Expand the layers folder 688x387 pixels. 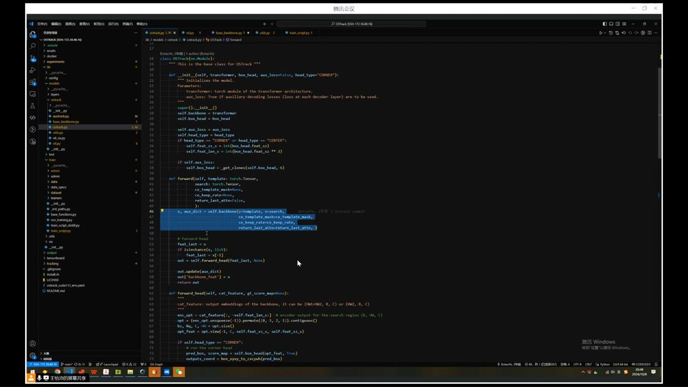[x=90, y=95]
